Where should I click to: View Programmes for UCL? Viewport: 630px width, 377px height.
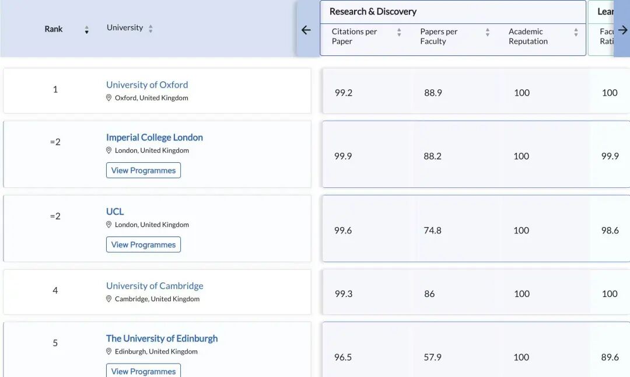pyautogui.click(x=143, y=245)
